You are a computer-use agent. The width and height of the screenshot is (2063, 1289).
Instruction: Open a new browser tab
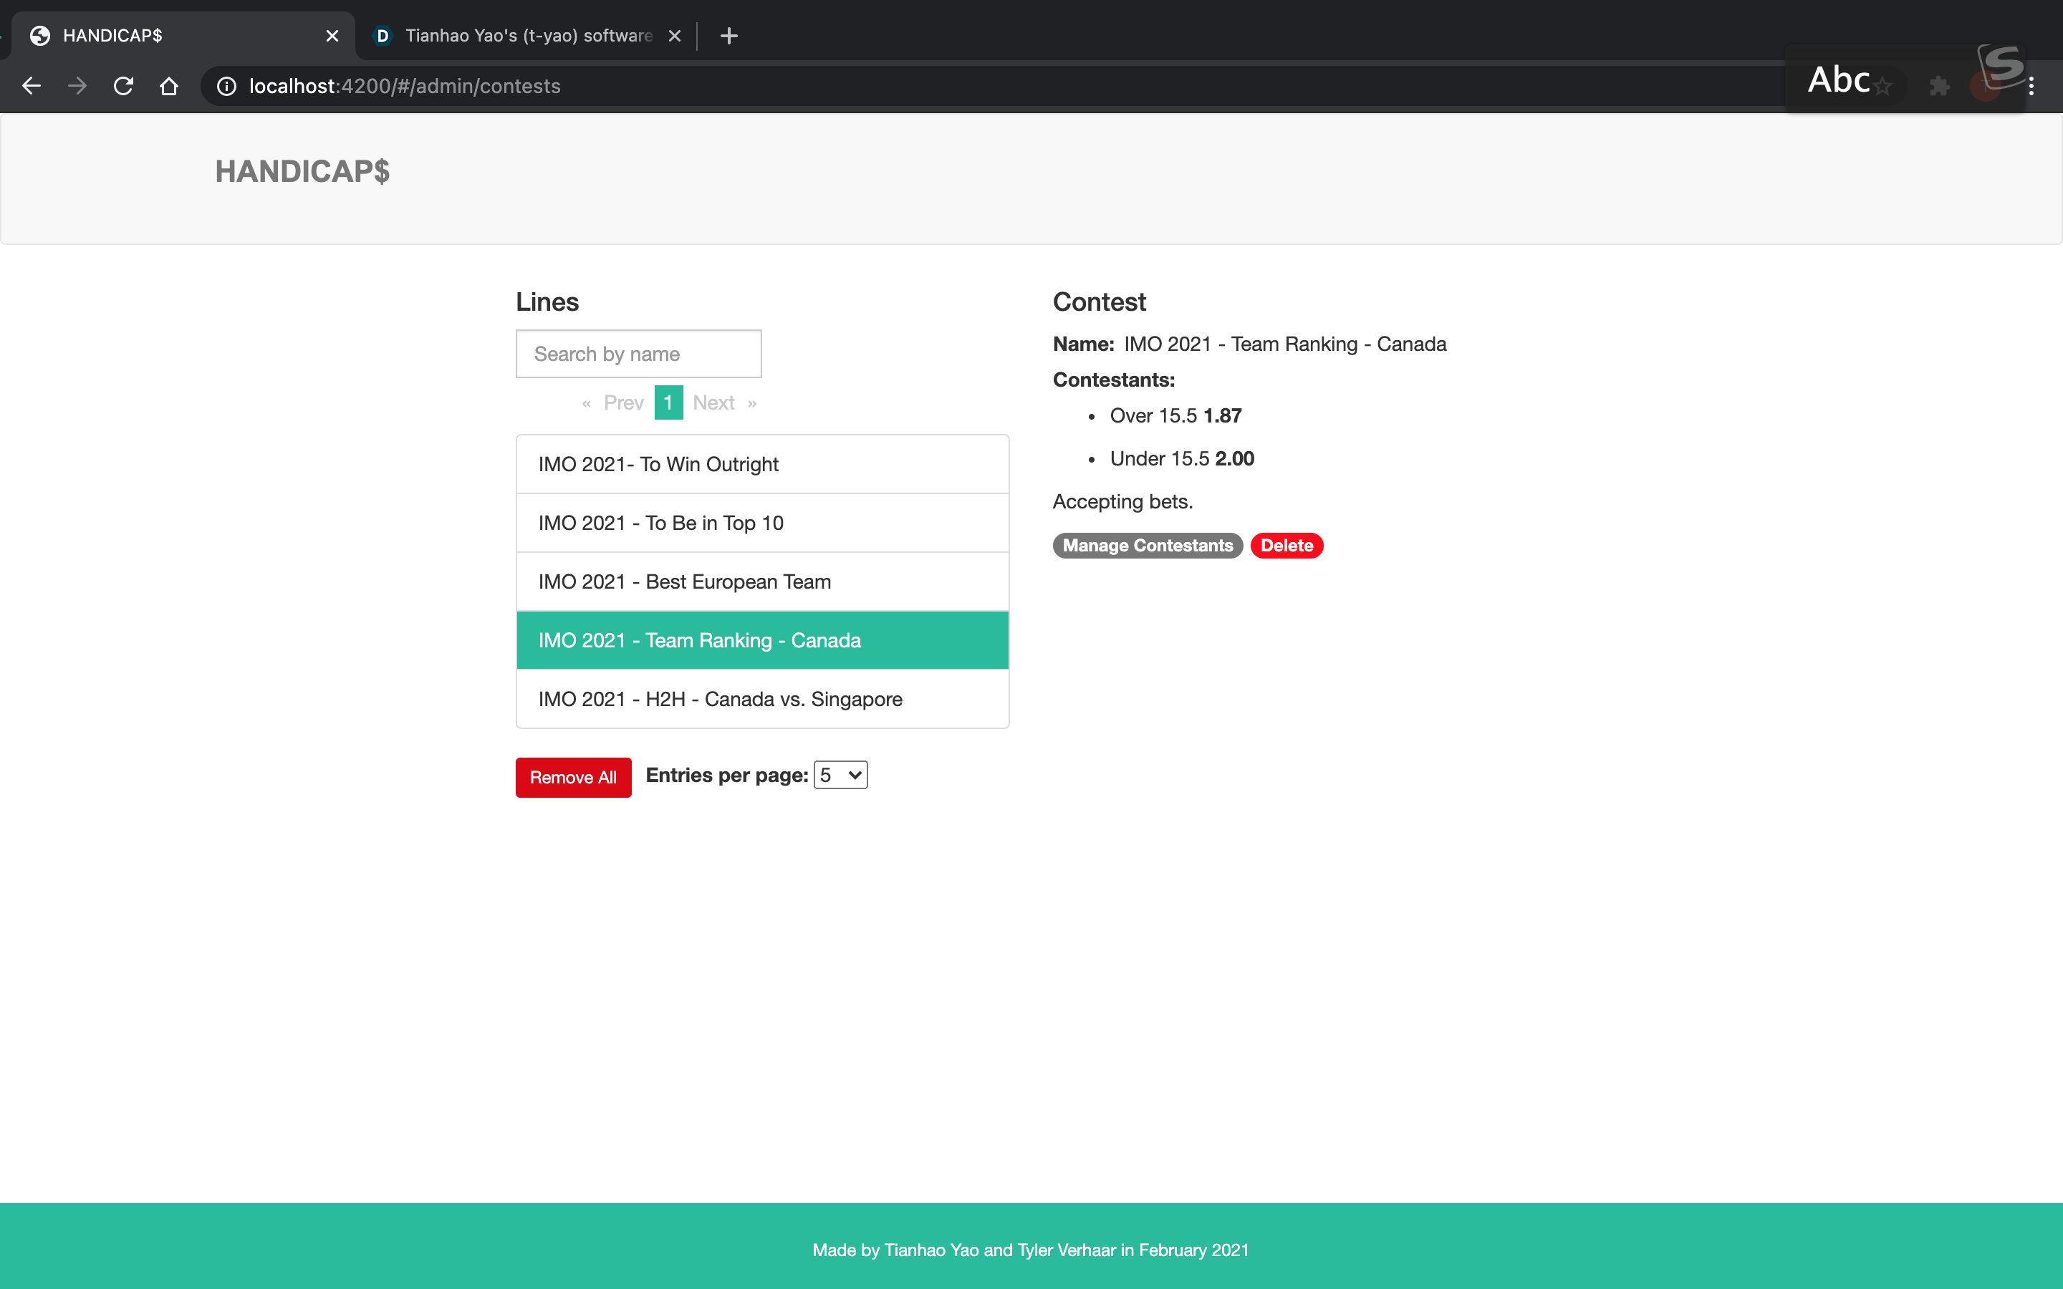coord(729,36)
